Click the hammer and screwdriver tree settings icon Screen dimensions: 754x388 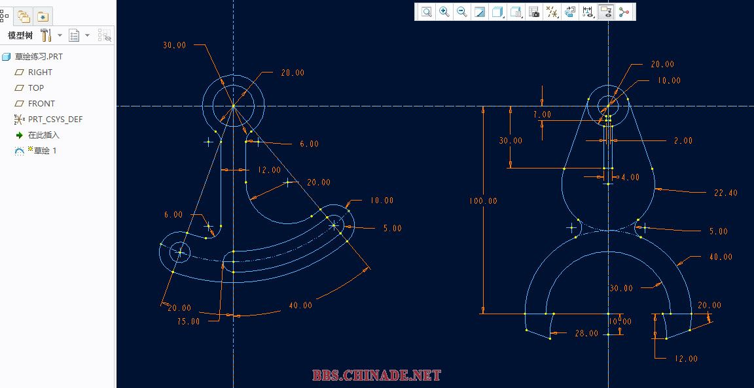click(x=46, y=35)
